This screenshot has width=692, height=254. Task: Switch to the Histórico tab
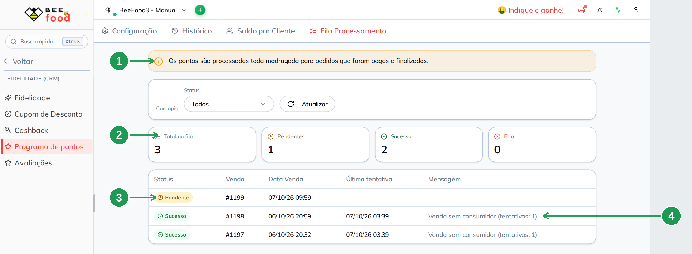(192, 31)
